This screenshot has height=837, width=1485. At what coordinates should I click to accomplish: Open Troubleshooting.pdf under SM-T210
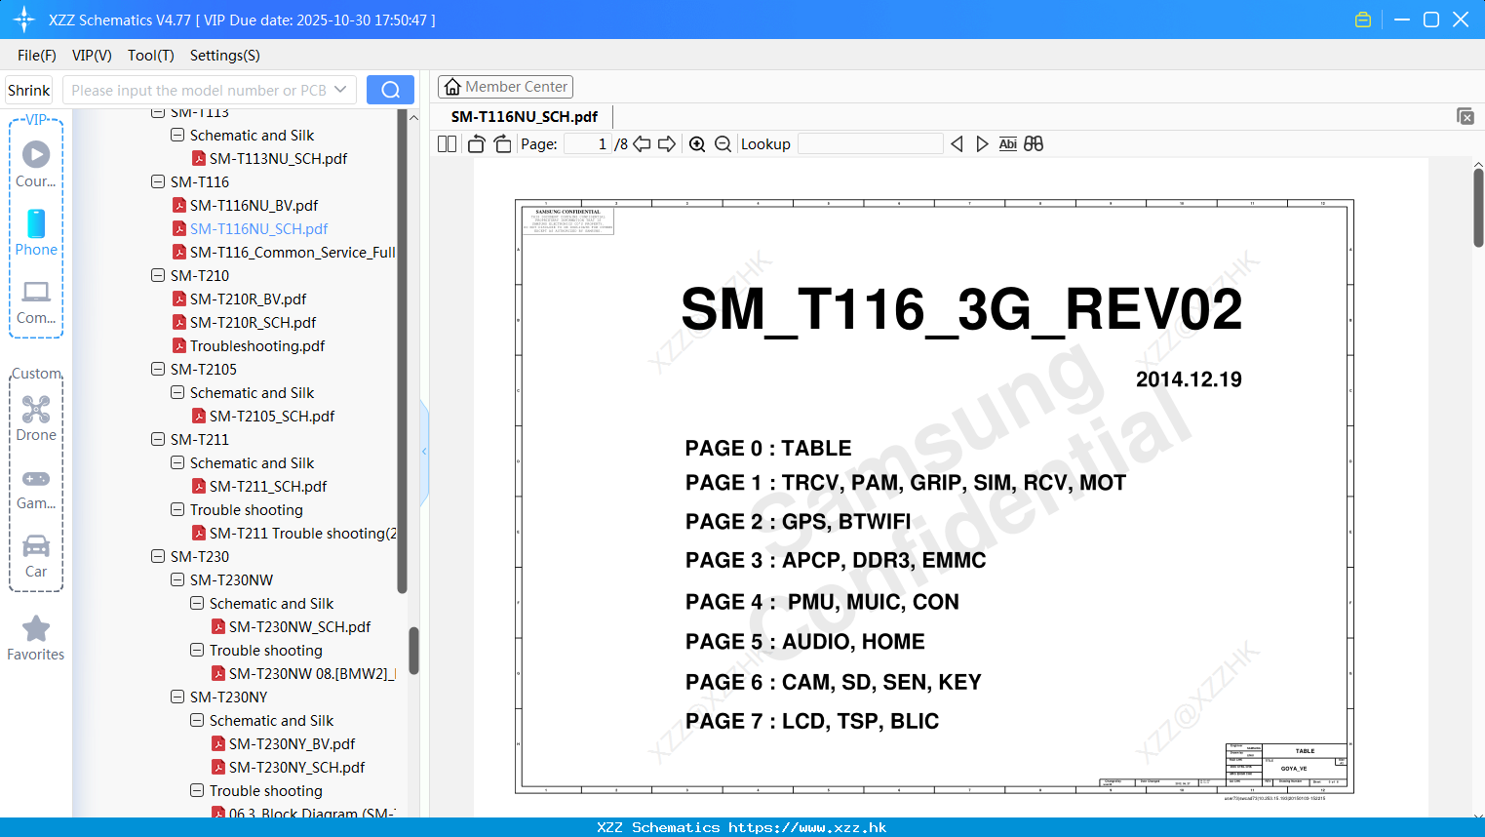coord(257,345)
